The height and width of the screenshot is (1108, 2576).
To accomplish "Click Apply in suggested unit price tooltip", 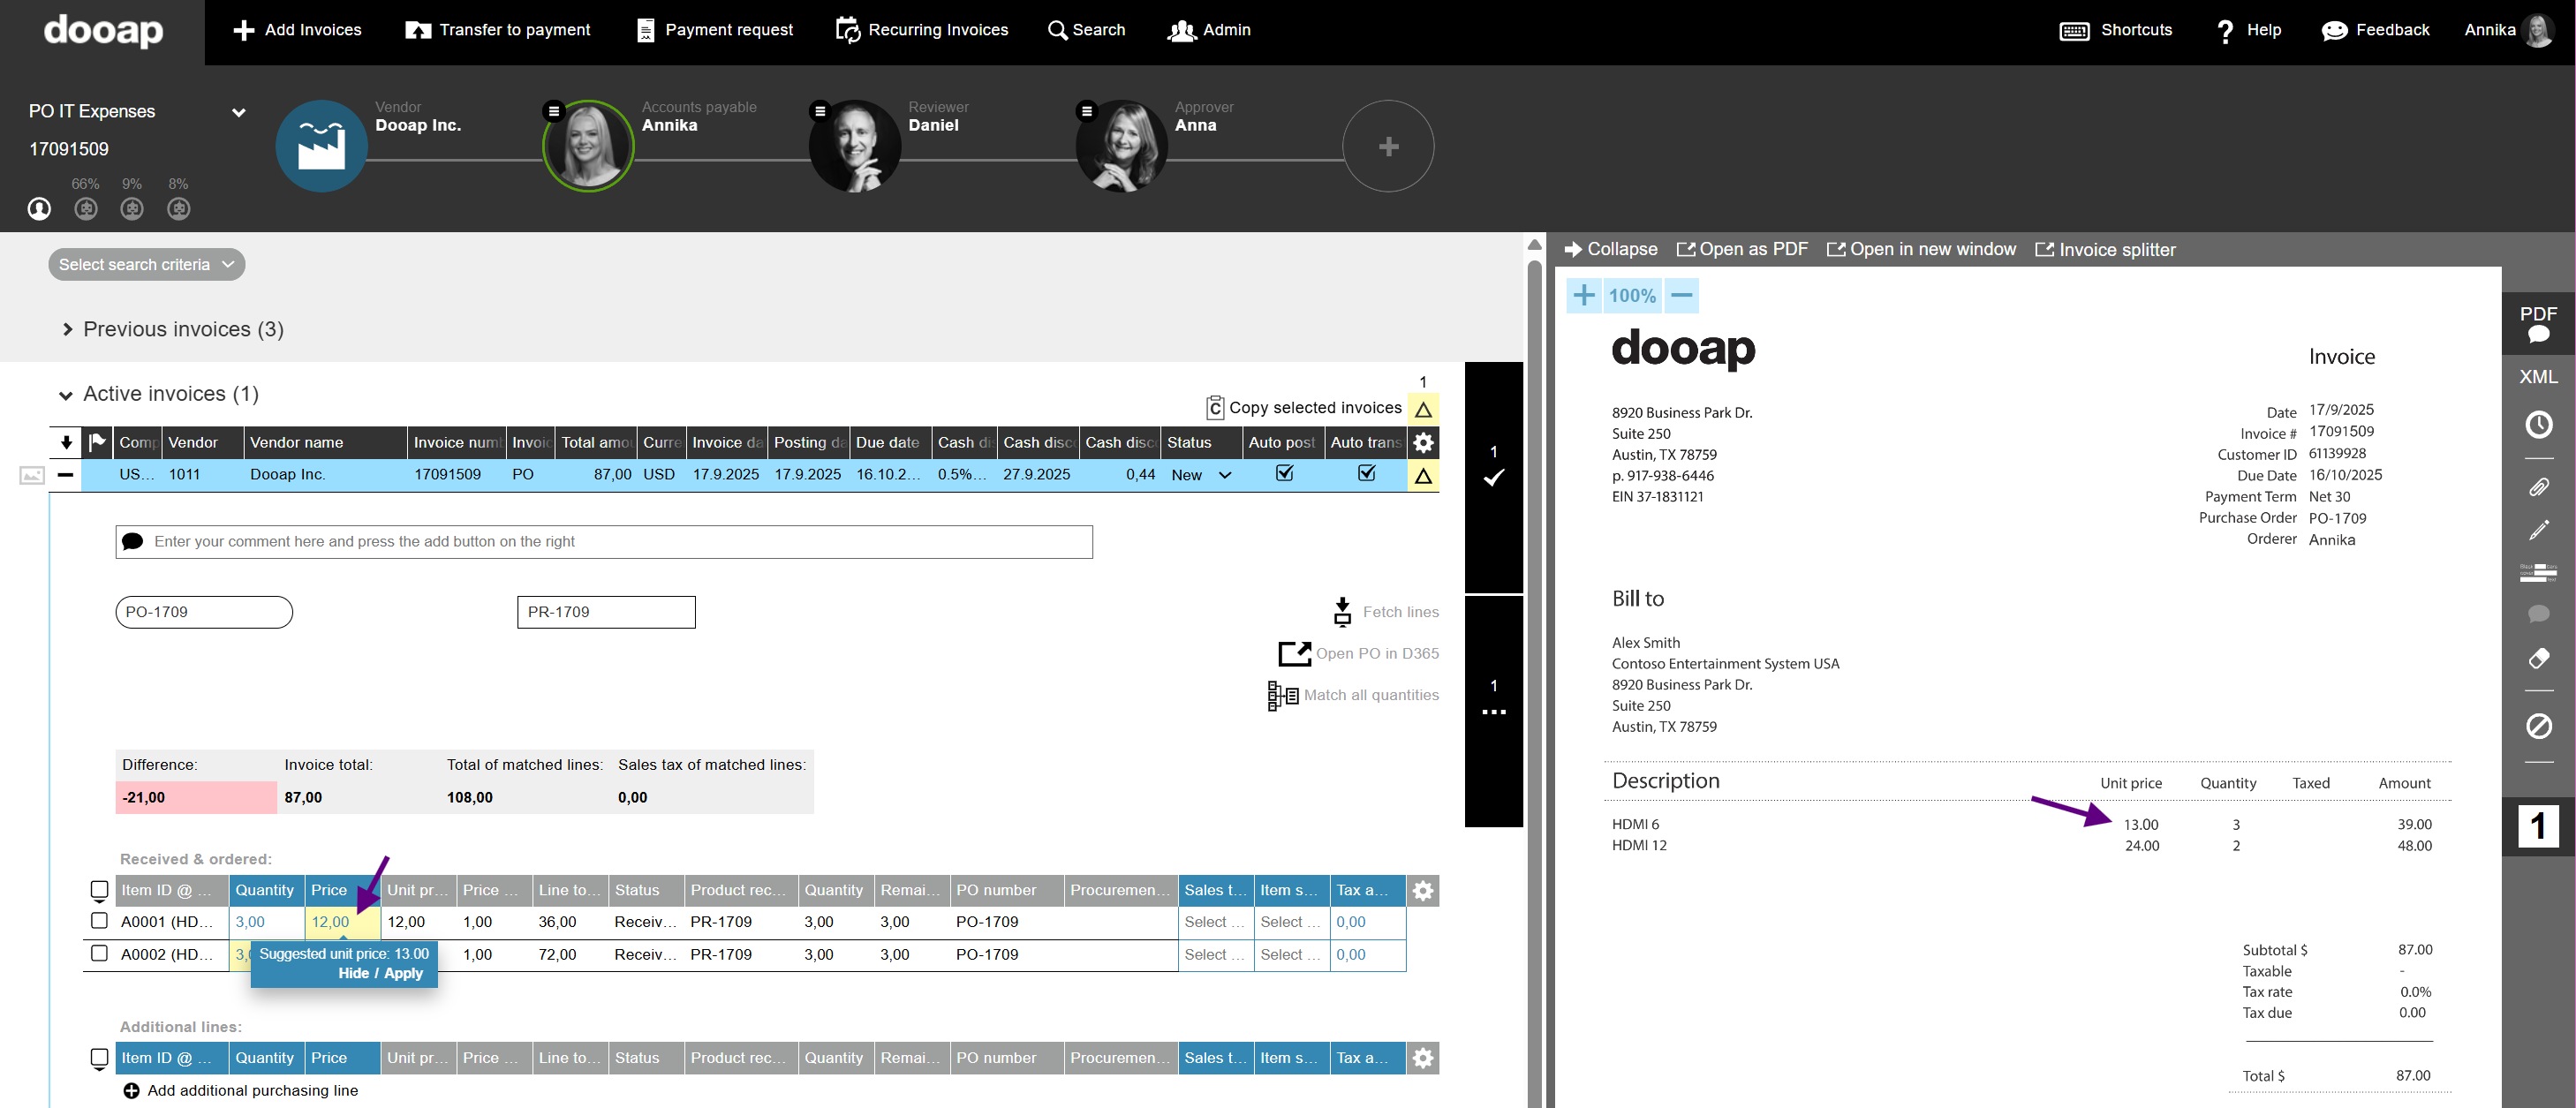I will pos(403,973).
